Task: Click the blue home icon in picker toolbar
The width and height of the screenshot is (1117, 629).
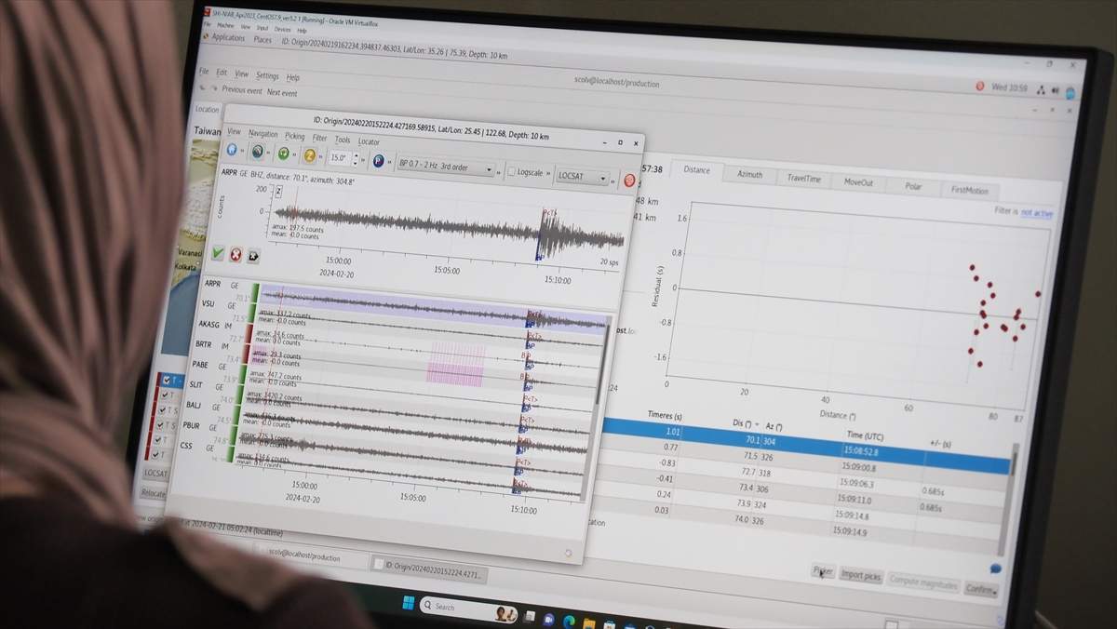Action: (x=232, y=151)
